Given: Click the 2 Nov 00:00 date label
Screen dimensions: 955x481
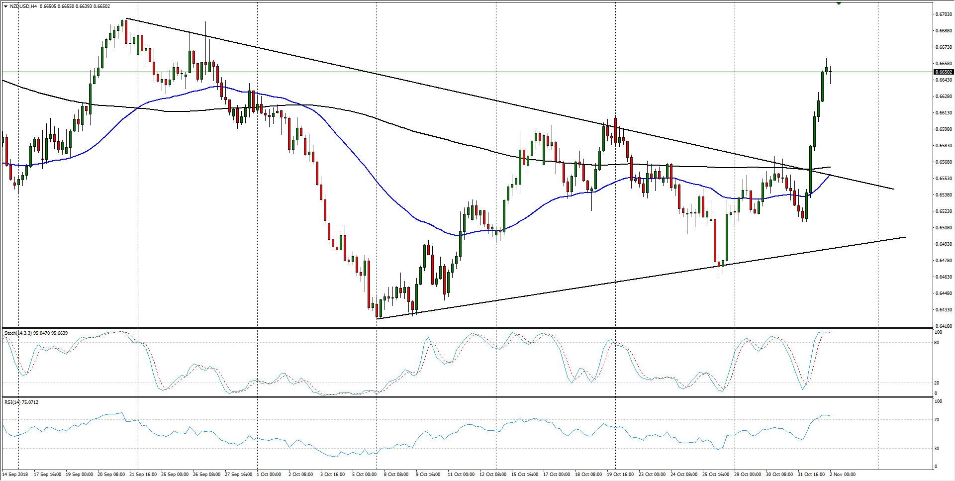Looking at the screenshot, I should (x=843, y=474).
